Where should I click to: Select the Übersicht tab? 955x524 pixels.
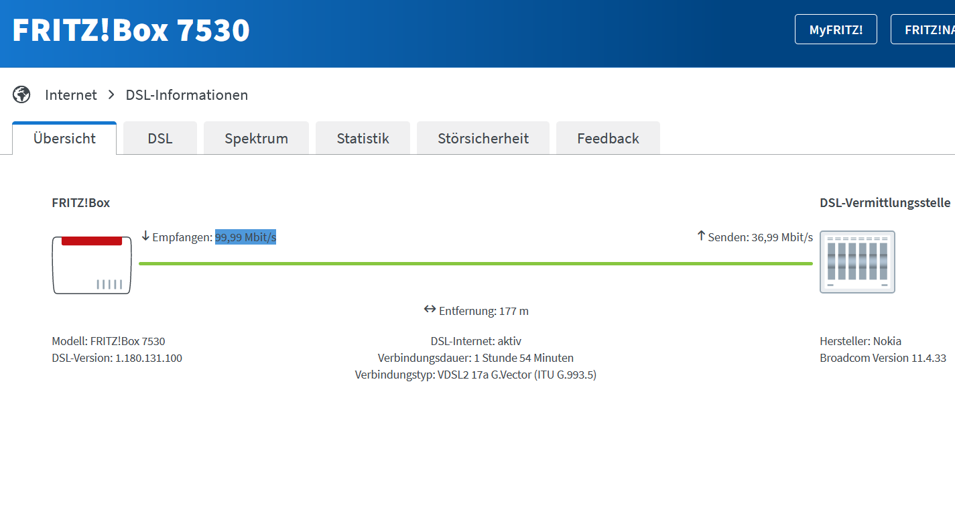pos(64,138)
